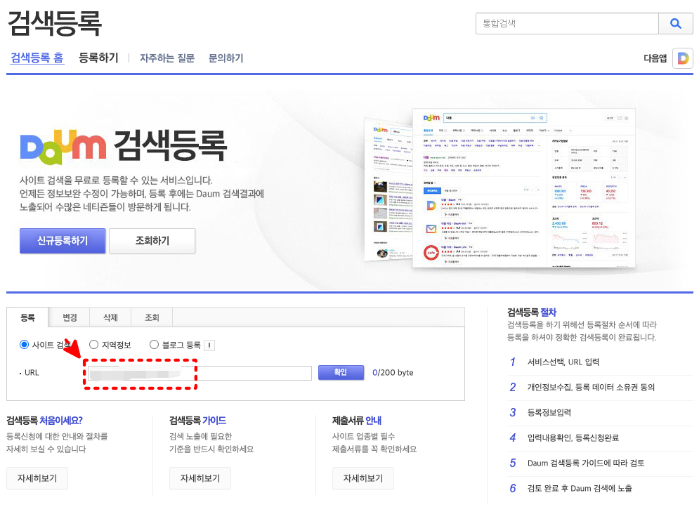Open the 문의하기 menu item

point(225,58)
